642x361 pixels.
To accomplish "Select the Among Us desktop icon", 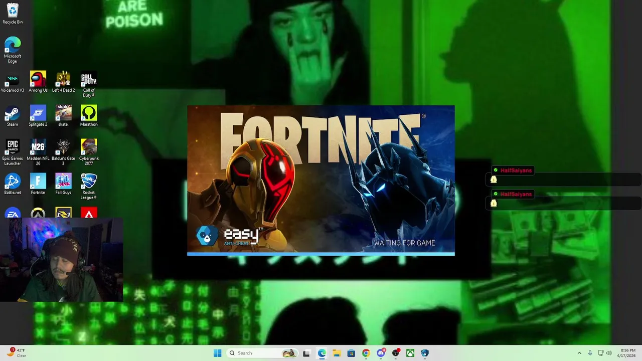I will (x=38, y=82).
